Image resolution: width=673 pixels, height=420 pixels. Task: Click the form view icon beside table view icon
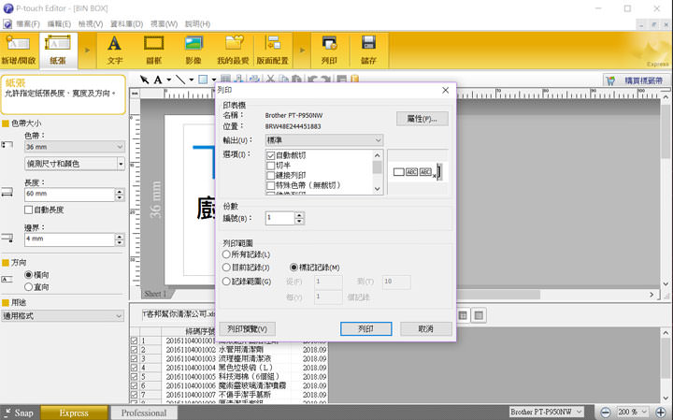479,315
